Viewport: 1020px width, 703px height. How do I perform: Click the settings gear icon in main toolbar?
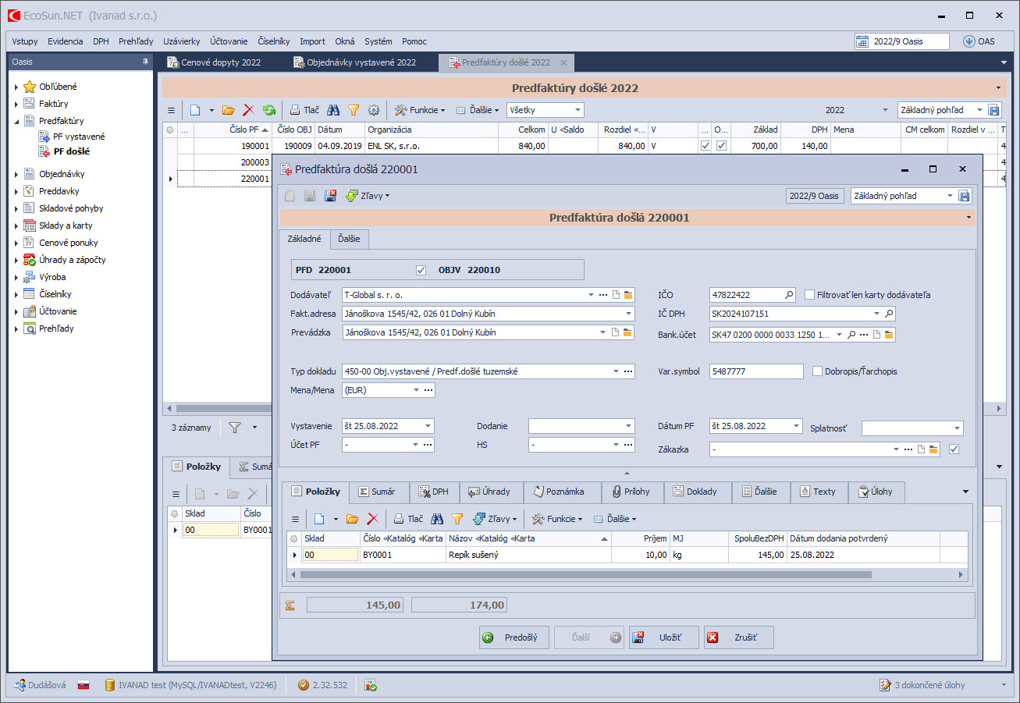373,110
